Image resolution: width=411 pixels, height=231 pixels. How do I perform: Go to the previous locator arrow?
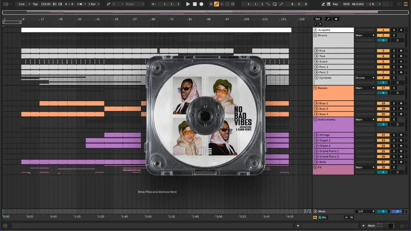(315, 24)
